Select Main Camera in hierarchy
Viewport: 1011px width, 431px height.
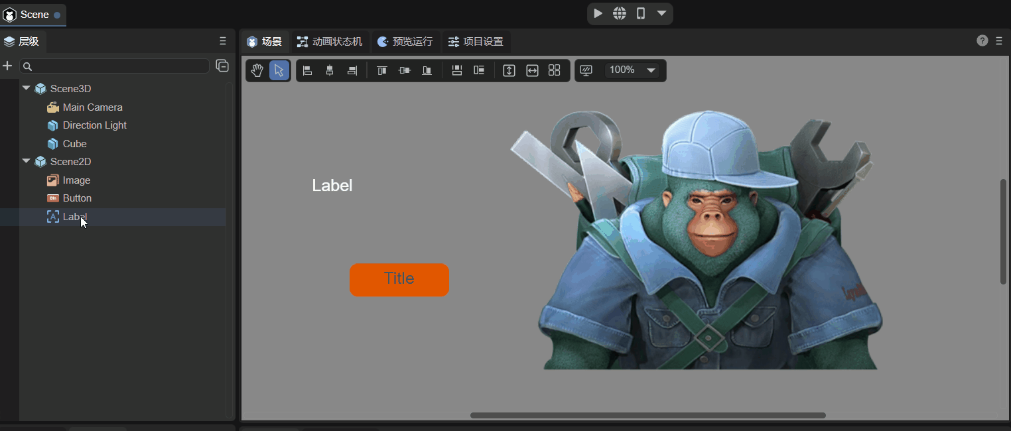[x=92, y=107]
